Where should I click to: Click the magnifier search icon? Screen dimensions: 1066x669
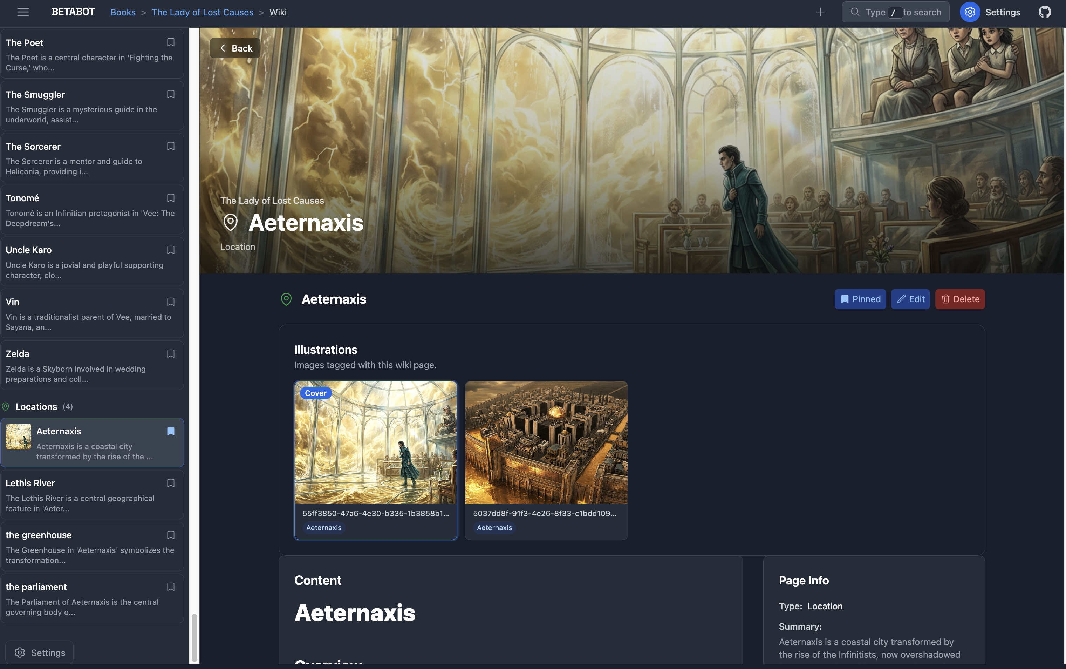click(x=855, y=12)
